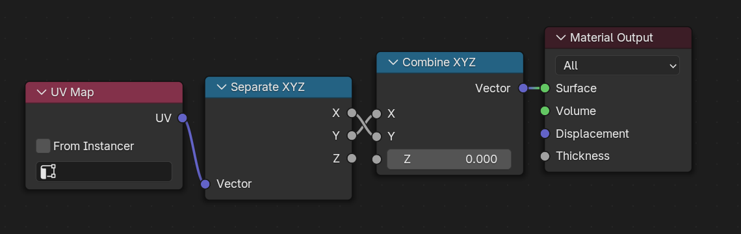Click the green Surface input socket

(545, 88)
